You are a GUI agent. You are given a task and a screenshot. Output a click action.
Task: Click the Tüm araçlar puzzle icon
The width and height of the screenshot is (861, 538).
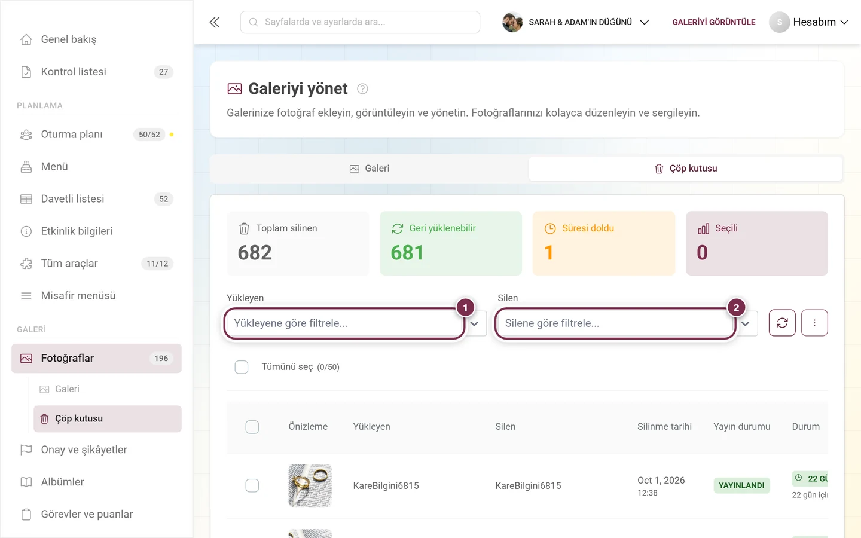click(26, 264)
